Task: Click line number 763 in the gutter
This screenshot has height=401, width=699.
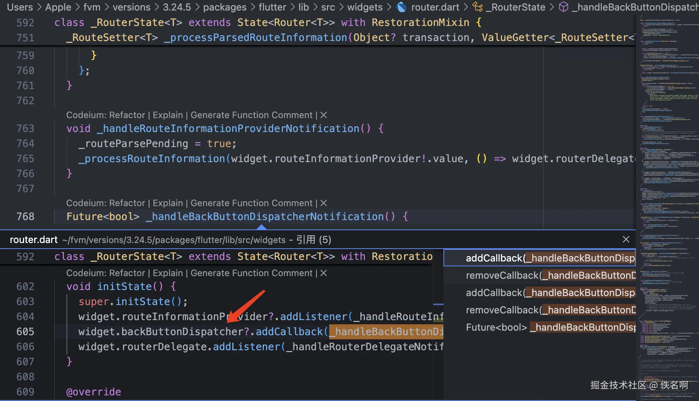Action: point(25,129)
